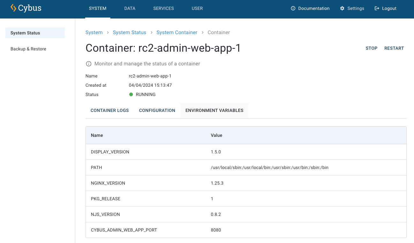This screenshot has width=414, height=243.
Task: Go to the SERVICES menu
Action: tap(164, 9)
